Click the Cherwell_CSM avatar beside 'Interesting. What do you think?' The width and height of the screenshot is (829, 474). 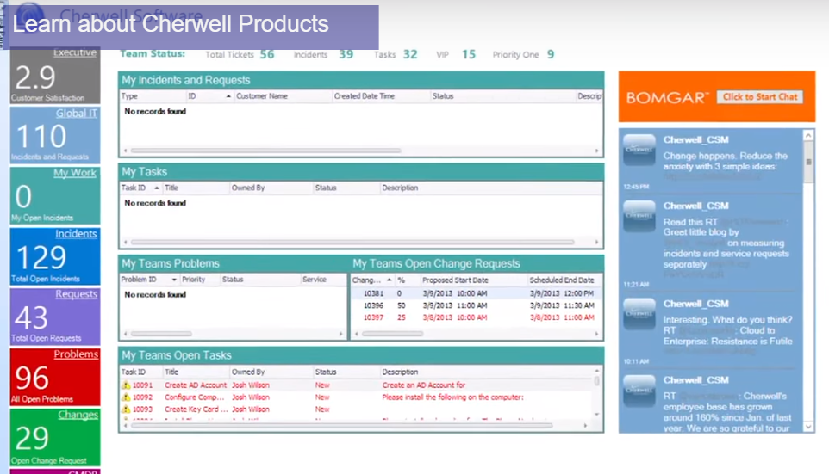point(639,314)
